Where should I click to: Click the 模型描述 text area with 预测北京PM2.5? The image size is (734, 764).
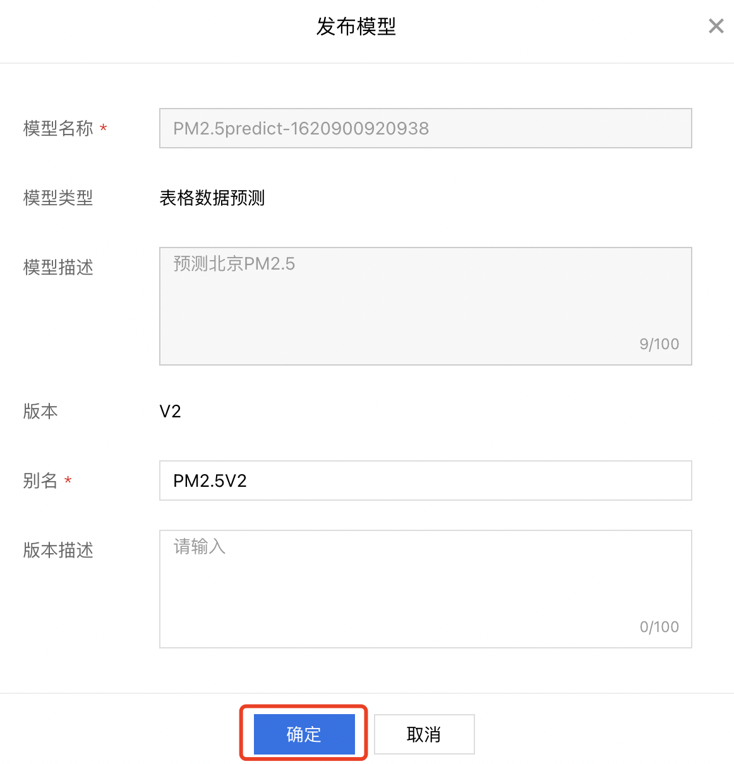coord(426,306)
